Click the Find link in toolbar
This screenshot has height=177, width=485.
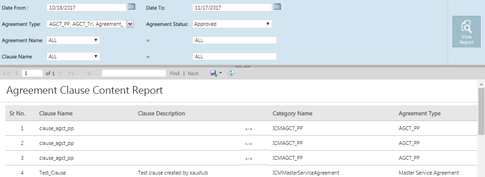tap(175, 74)
